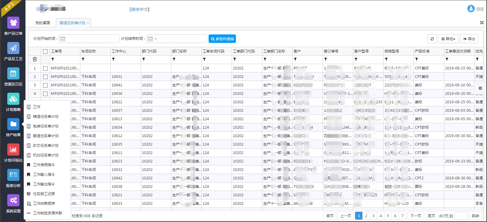Screen dimensions: 487x222
Task: Click the fullscreen expand icon
Action: pos(482,23)
